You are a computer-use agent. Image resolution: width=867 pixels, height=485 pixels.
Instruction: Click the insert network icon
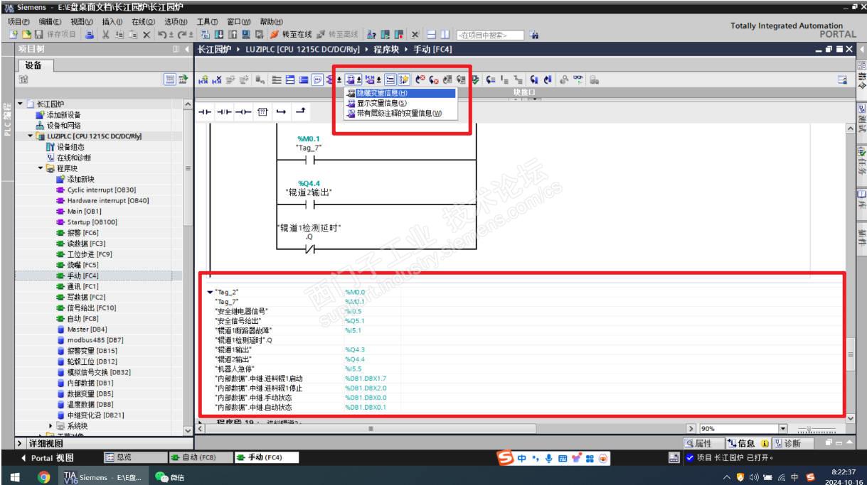205,80
